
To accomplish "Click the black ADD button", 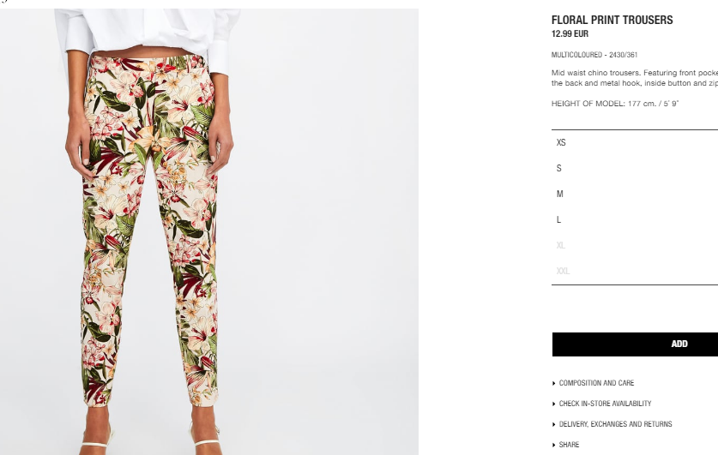I will [x=635, y=344].
